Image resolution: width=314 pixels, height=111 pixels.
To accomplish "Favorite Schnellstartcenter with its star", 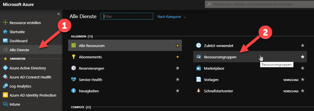I will [303, 91].
